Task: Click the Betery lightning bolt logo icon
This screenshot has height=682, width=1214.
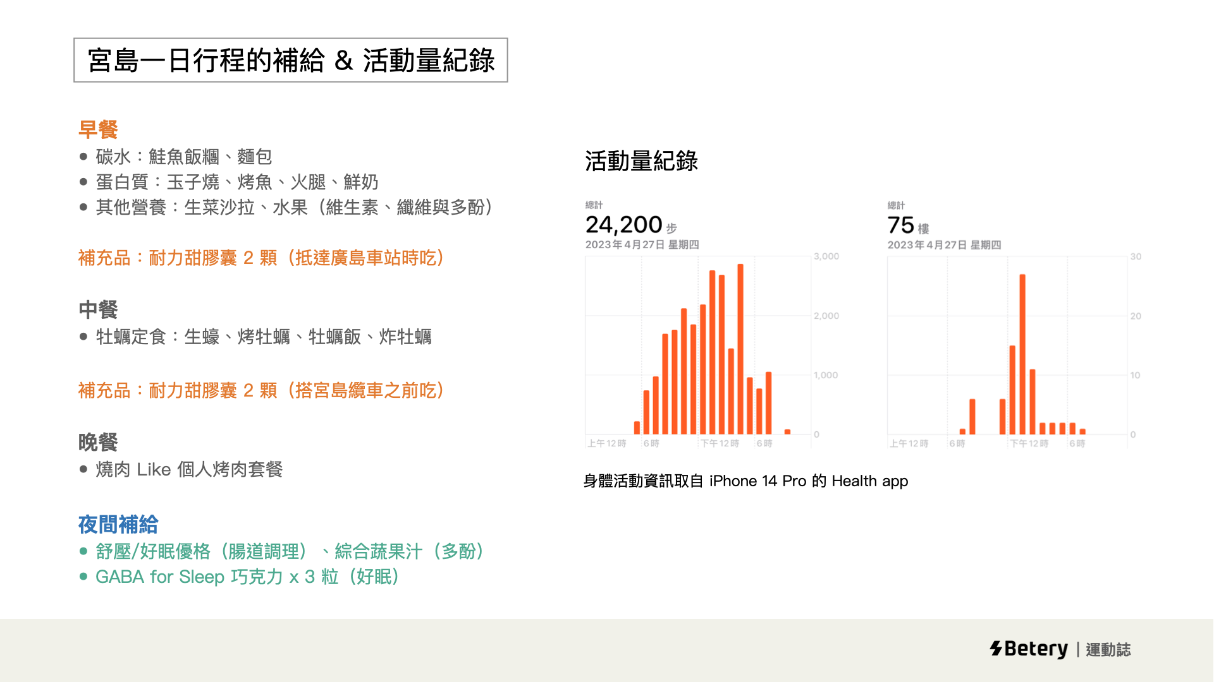Action: [x=996, y=649]
